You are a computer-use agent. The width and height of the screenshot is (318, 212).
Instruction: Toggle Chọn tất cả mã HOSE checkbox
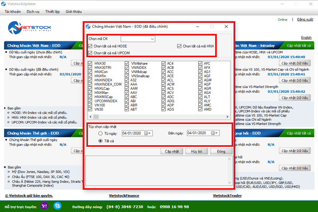(x=90, y=46)
